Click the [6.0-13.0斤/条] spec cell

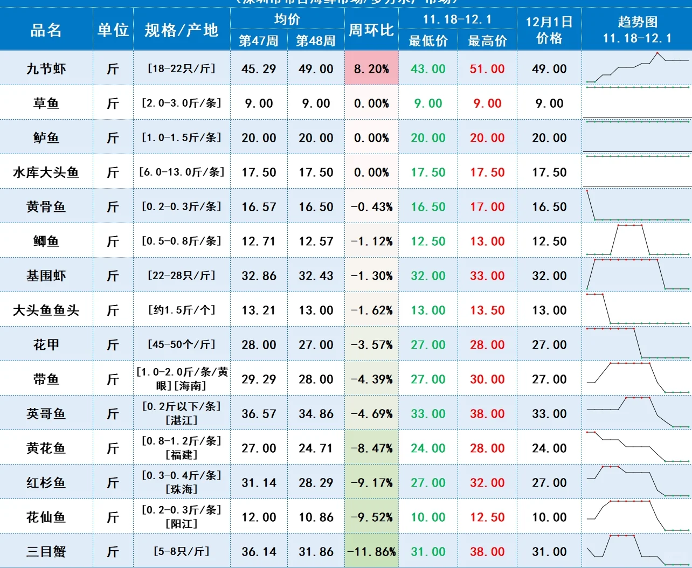click(x=182, y=172)
